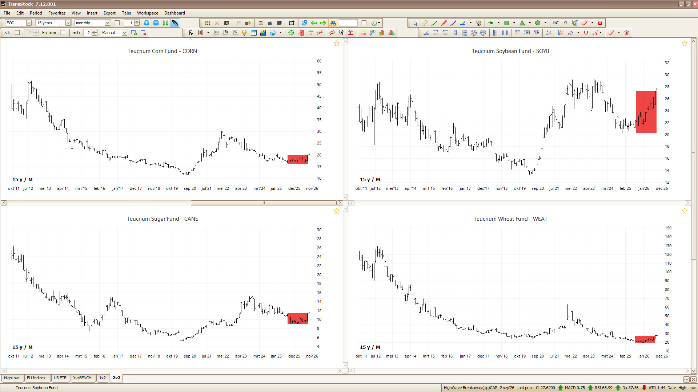Click the blue minus zoom-out icon
This screenshot has width=698, height=392.
[x=156, y=23]
